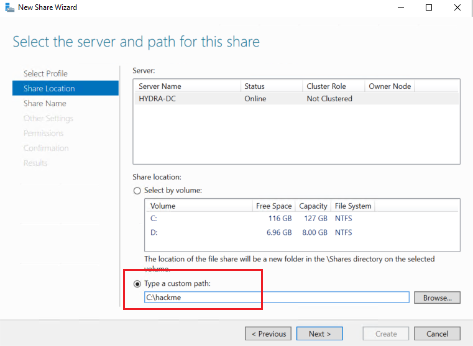The image size is (473, 346).
Task: Go to the Share Name step
Action: click(x=45, y=103)
